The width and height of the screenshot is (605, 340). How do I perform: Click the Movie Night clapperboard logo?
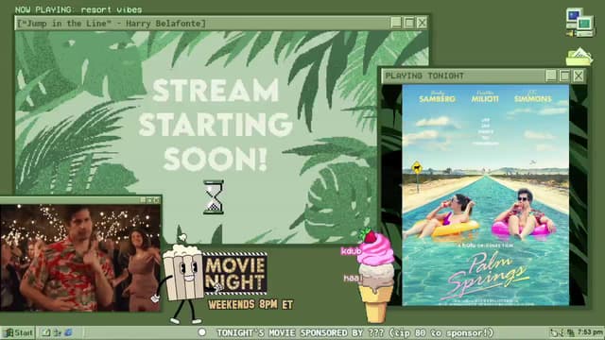(x=234, y=273)
